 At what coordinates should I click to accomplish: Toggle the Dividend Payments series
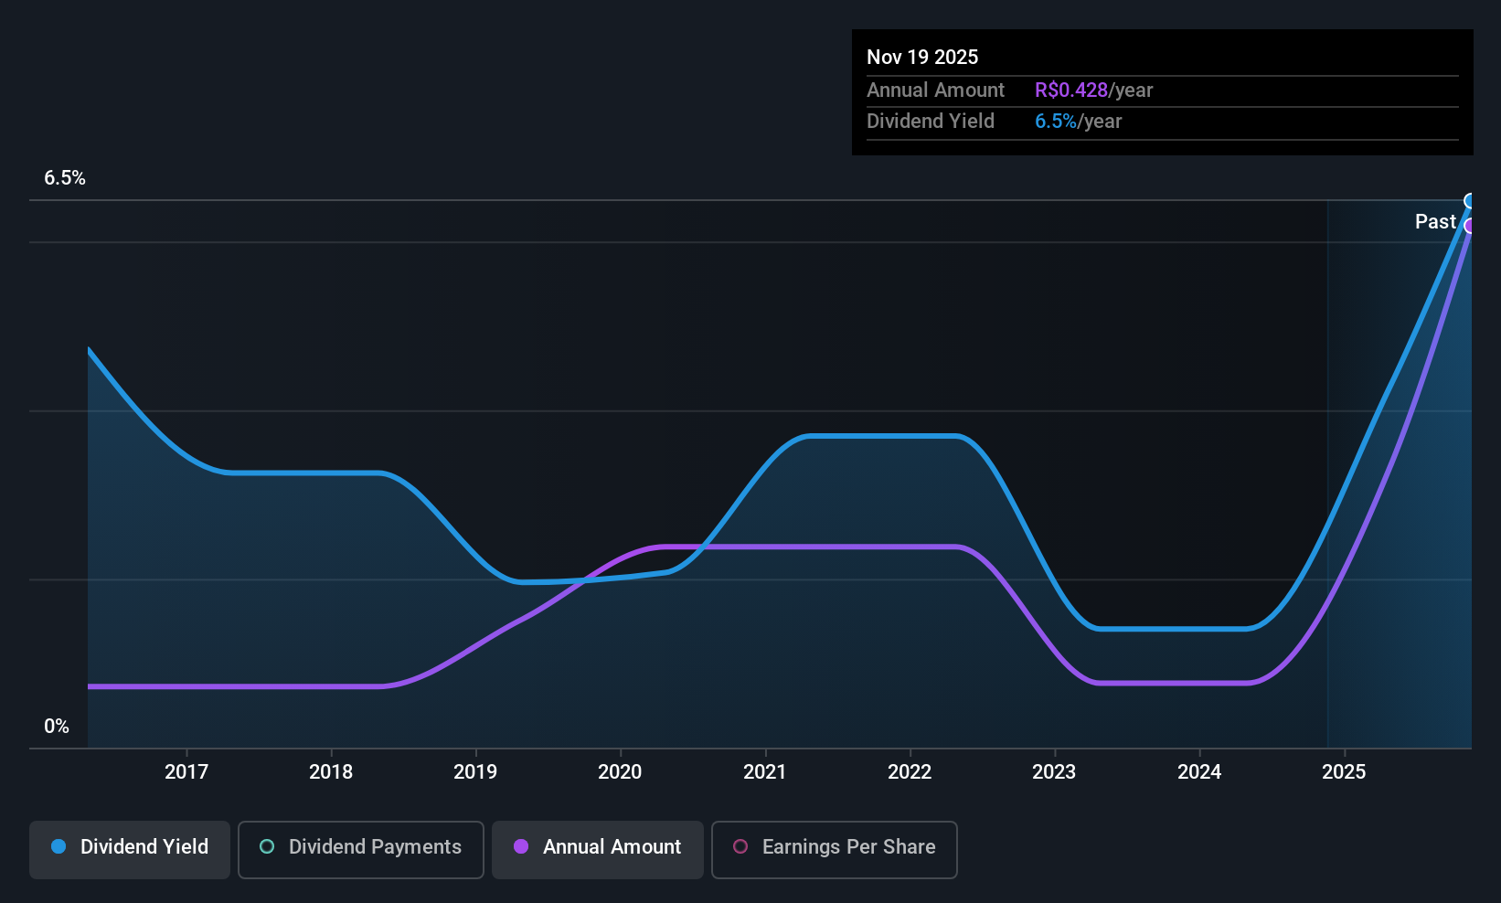(x=361, y=849)
